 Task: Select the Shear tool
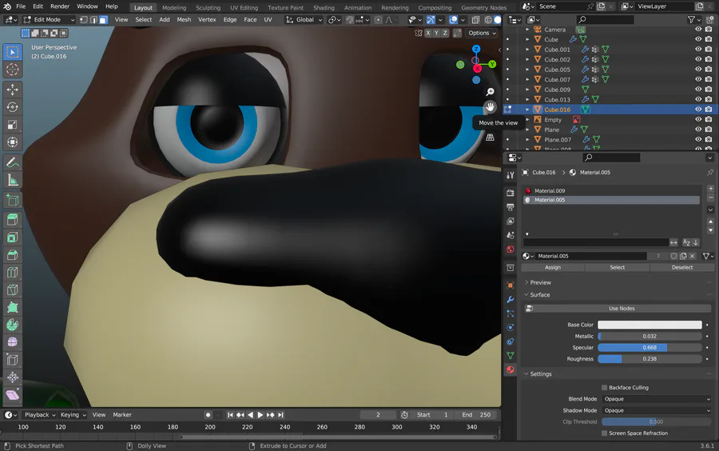pos(12,394)
